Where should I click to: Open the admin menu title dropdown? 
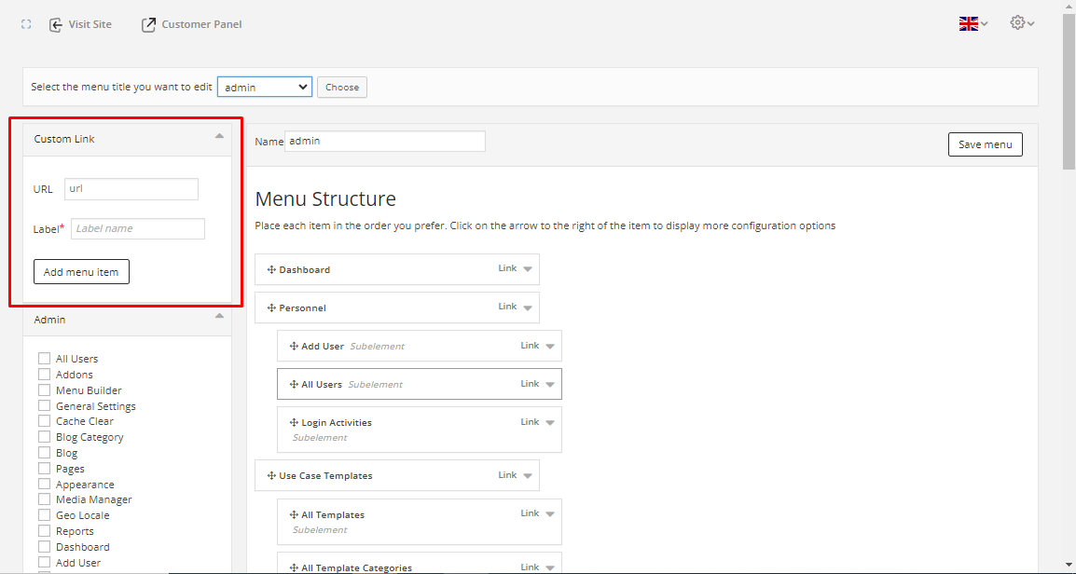click(x=265, y=87)
